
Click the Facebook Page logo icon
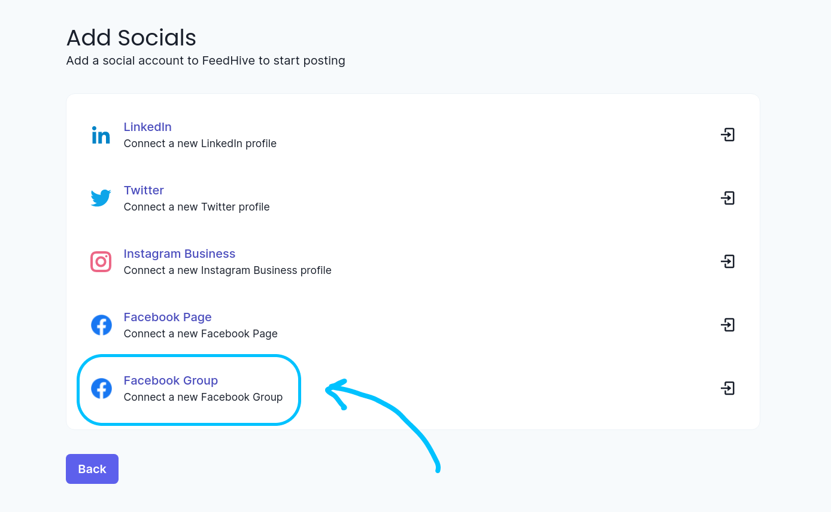point(101,325)
